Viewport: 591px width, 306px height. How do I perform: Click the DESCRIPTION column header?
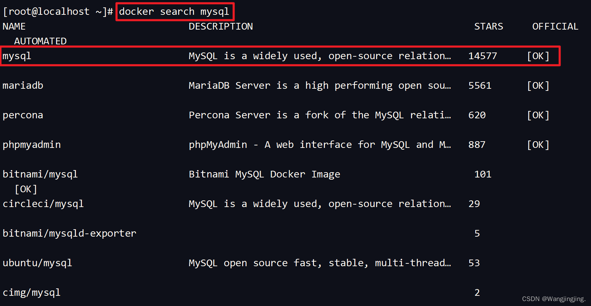pyautogui.click(x=221, y=26)
